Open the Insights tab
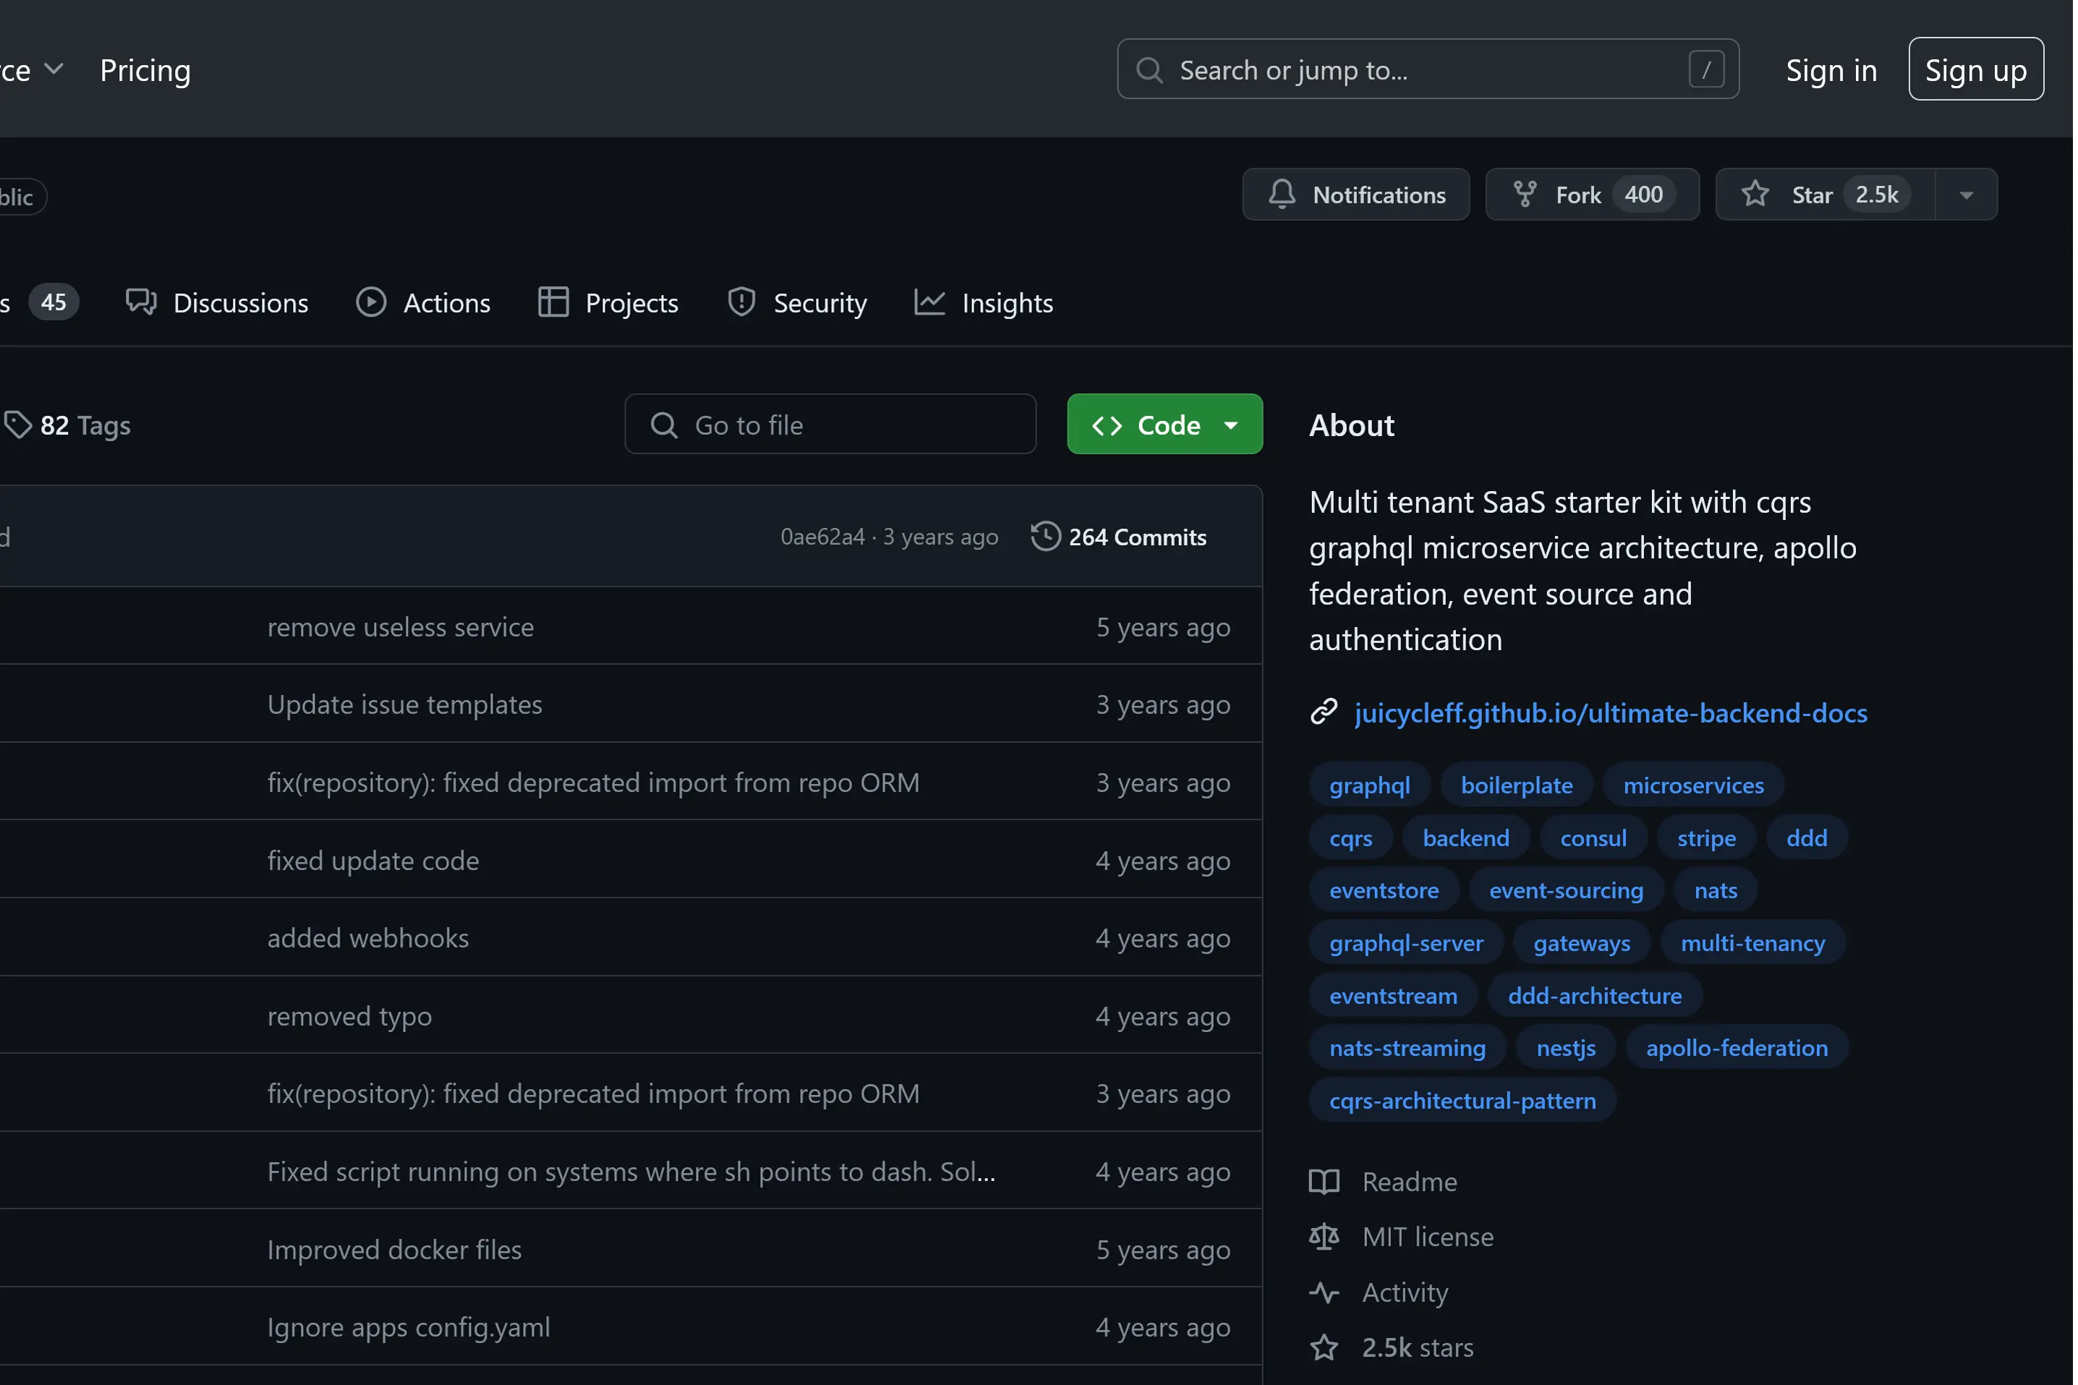The image size is (2078, 1385). [x=984, y=303]
